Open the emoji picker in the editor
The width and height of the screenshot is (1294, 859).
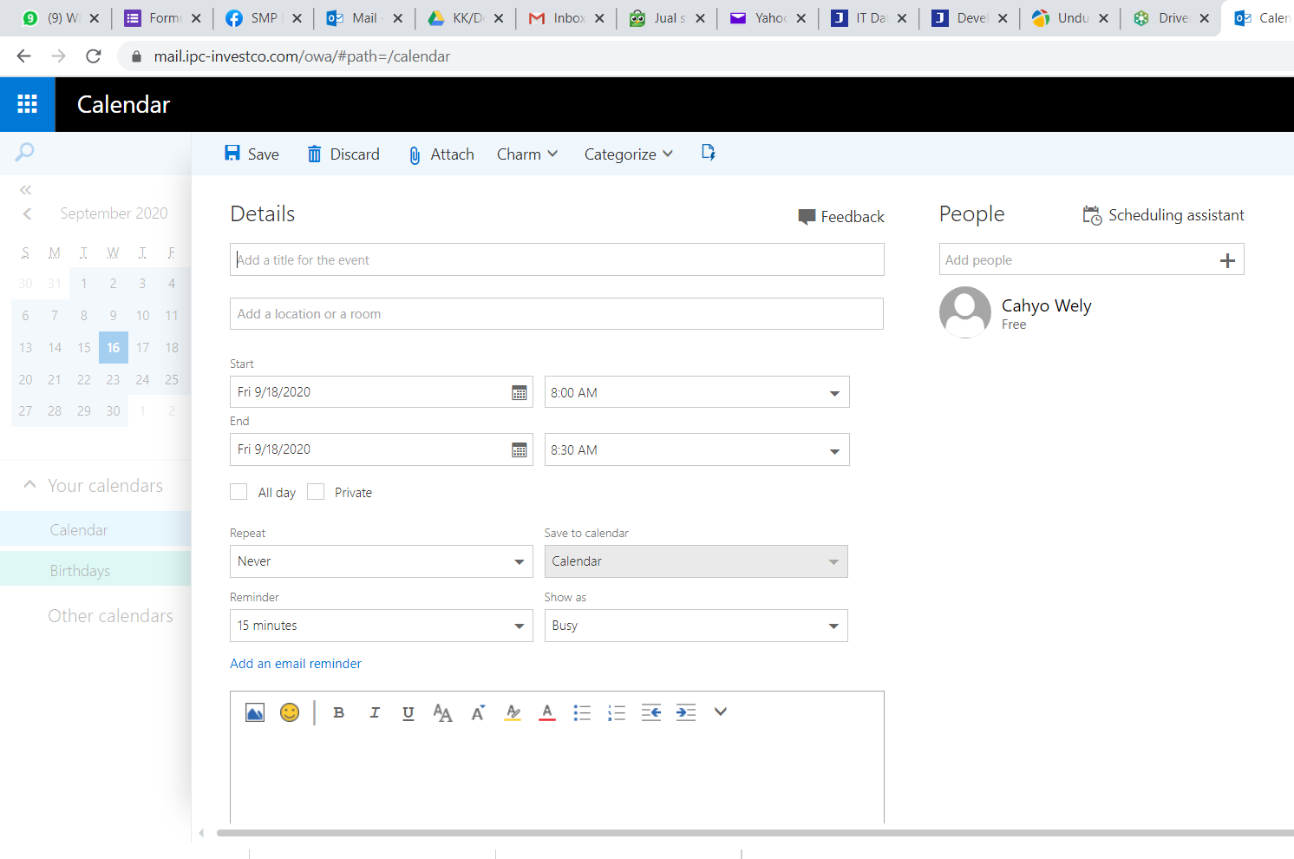(290, 712)
